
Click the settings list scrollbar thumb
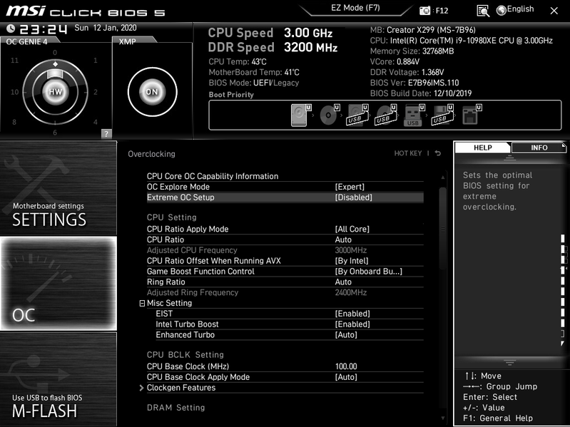[442, 229]
